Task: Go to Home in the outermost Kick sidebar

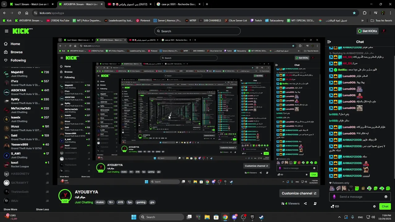Action: coord(15,44)
